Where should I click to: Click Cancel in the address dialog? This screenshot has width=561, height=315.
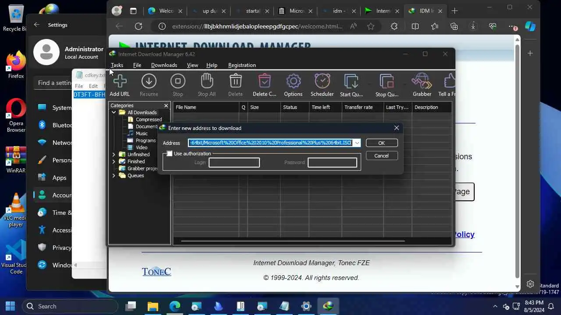381,156
